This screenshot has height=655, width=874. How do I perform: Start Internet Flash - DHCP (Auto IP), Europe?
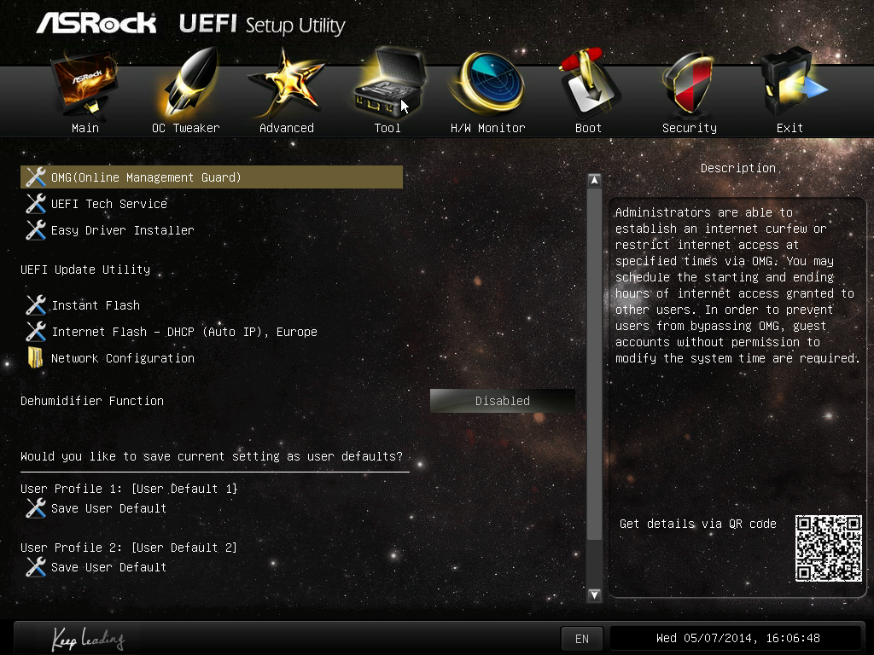click(184, 332)
